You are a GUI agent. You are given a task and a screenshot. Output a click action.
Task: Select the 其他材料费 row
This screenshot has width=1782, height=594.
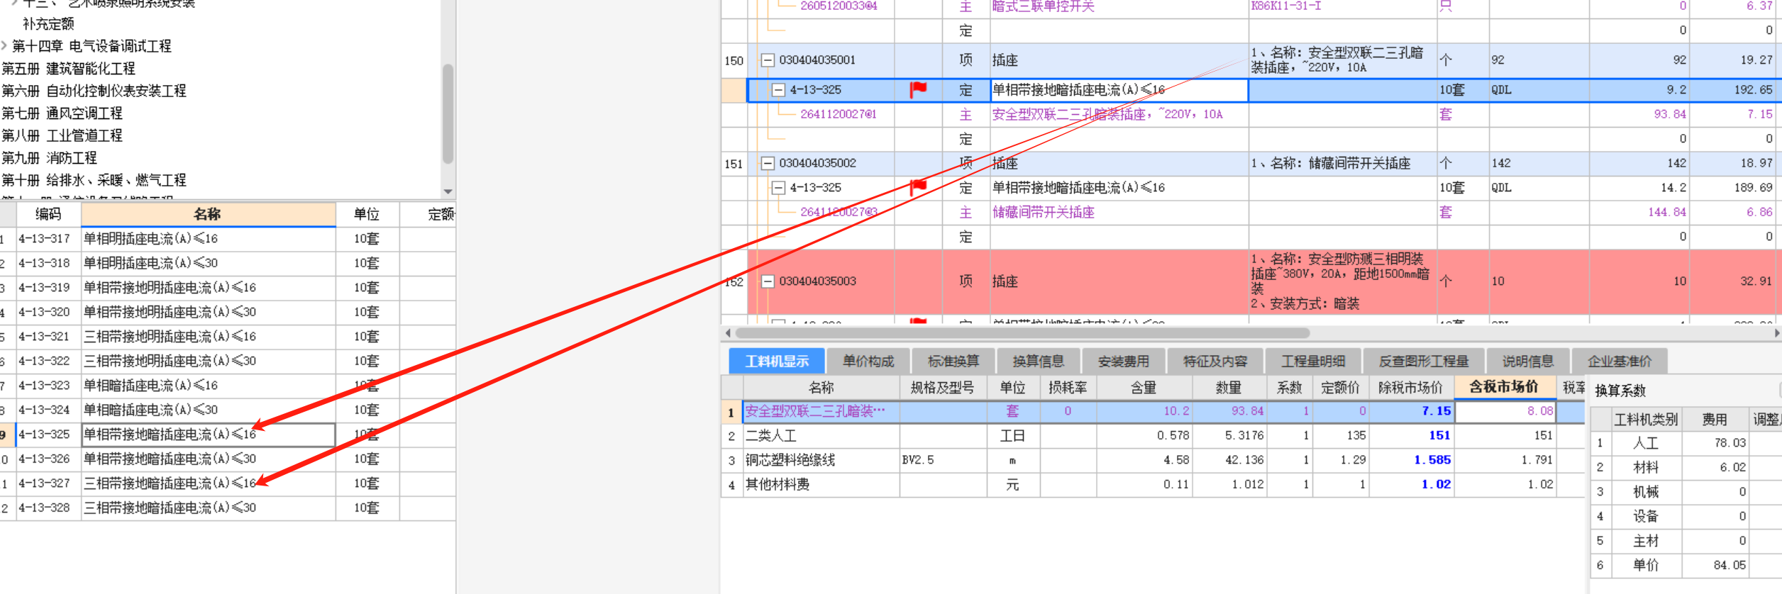[x=1153, y=484]
